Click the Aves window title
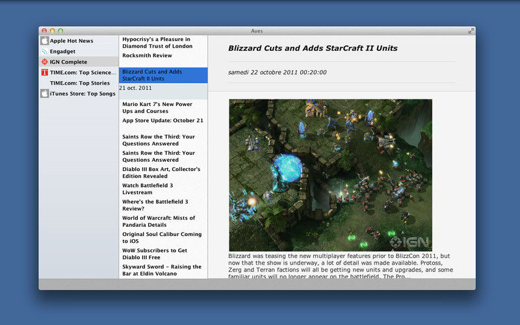 (x=257, y=31)
